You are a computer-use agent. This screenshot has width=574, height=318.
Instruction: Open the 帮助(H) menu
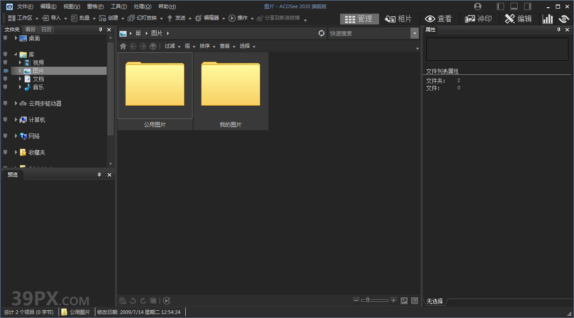click(x=167, y=6)
